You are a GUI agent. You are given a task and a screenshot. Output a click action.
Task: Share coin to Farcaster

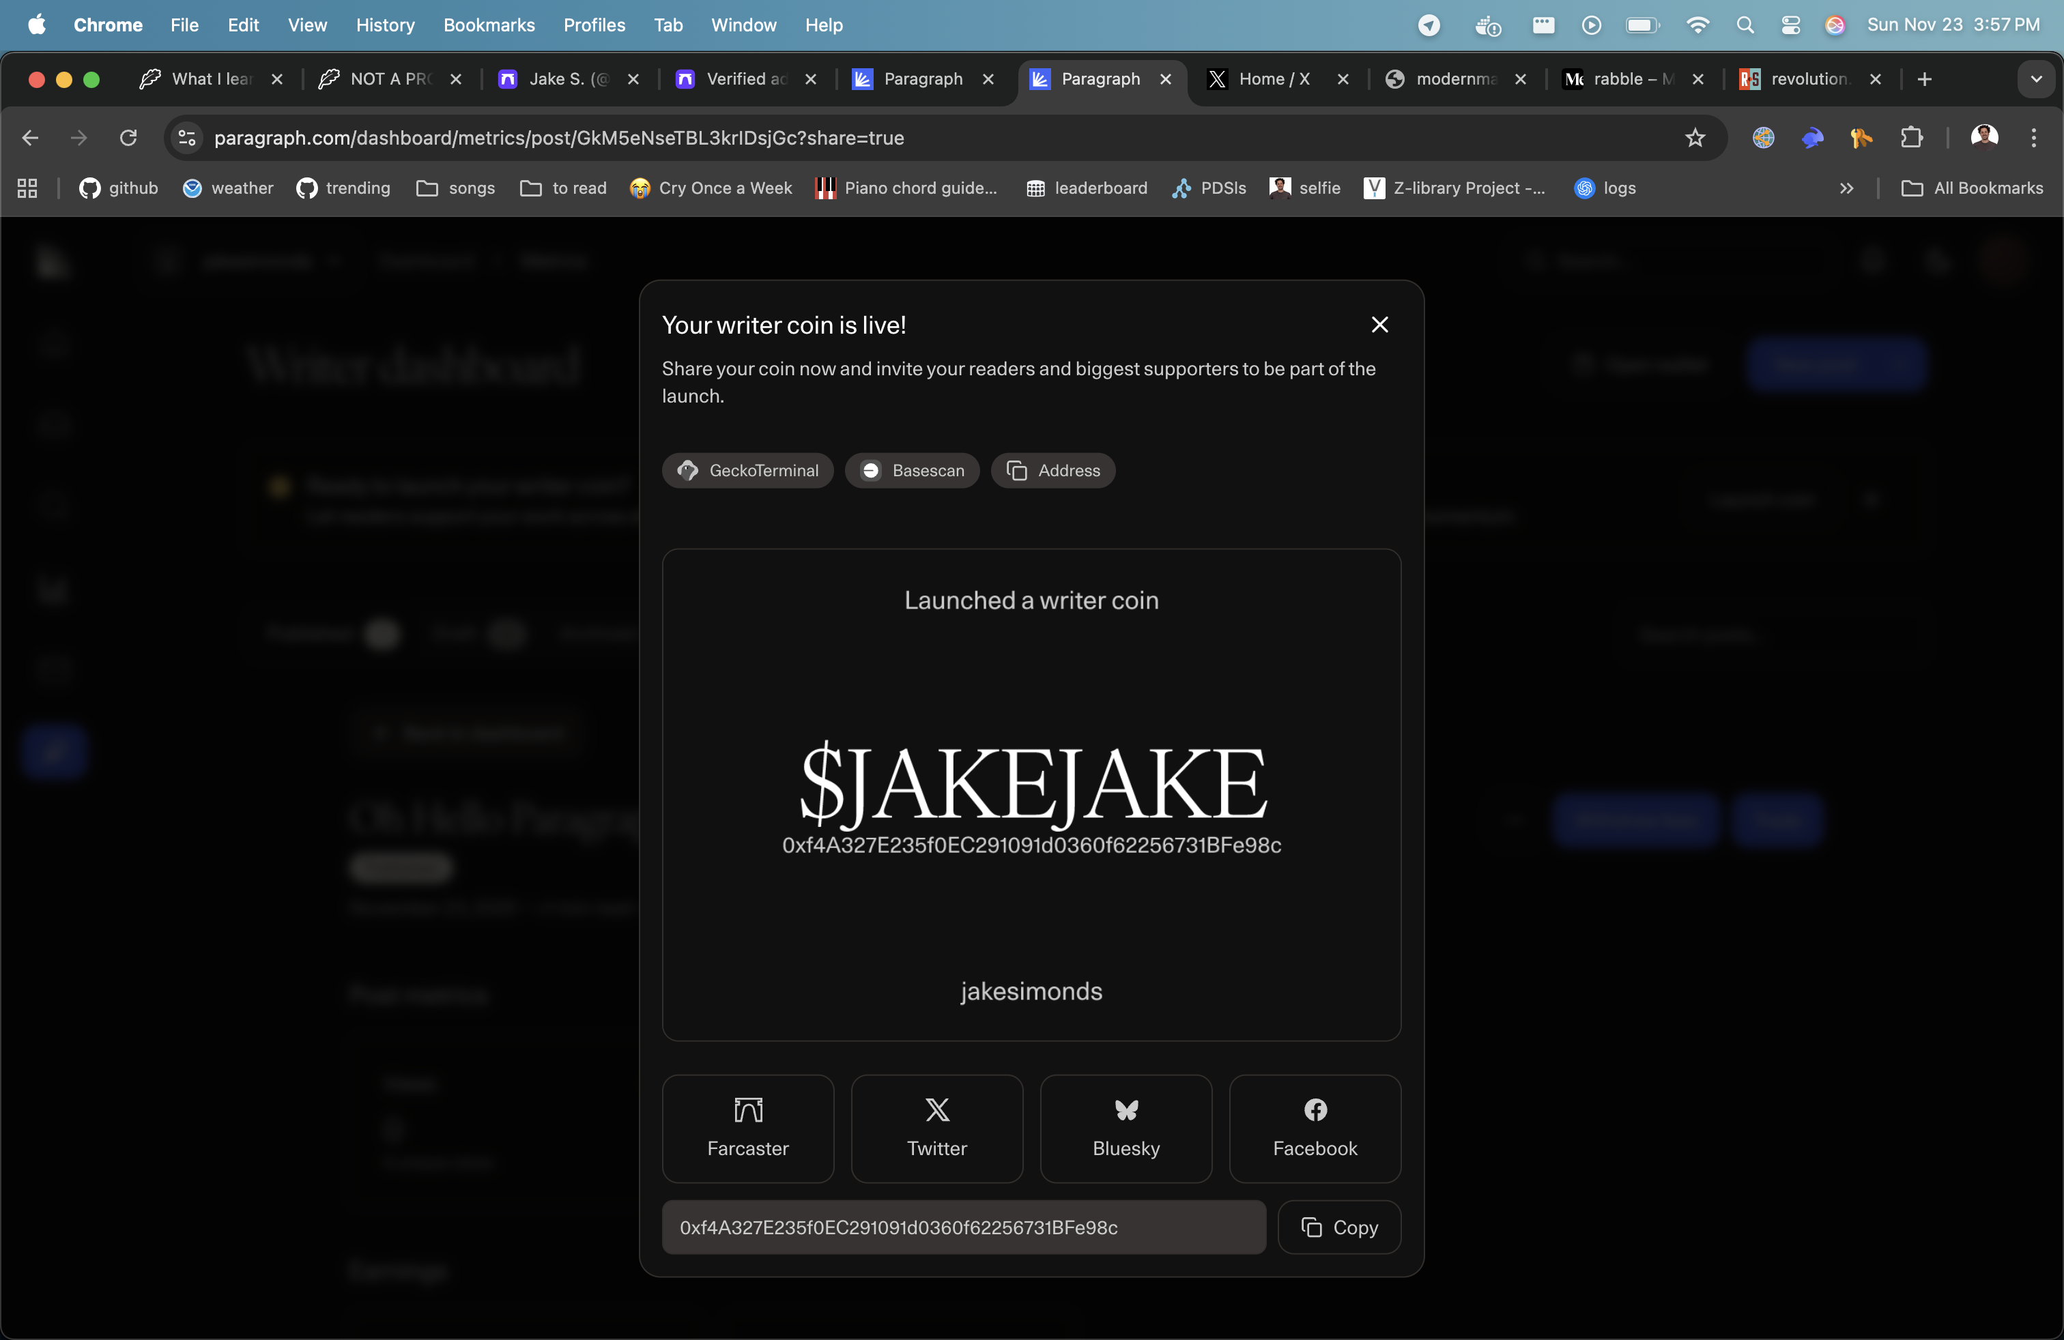coord(747,1128)
